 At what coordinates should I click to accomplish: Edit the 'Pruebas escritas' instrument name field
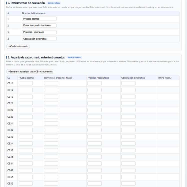(x=39, y=19)
